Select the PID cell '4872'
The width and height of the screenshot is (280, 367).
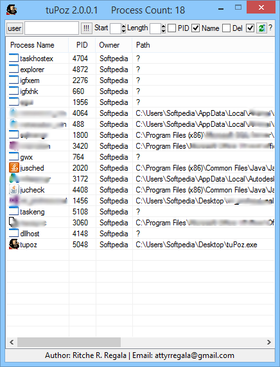click(x=80, y=70)
